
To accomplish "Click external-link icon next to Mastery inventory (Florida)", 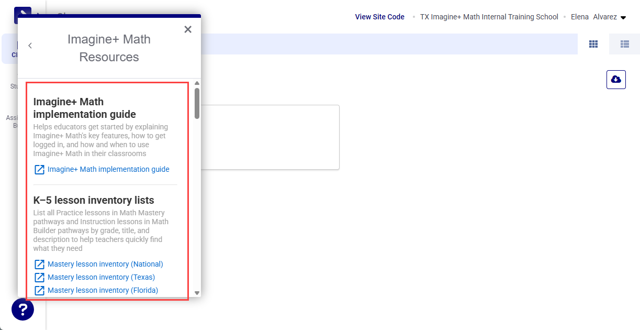I will pyautogui.click(x=39, y=291).
